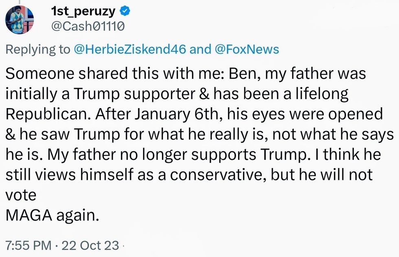Click the blue verified checkmark badge
Screen dimensions: 399x257
coord(127,12)
